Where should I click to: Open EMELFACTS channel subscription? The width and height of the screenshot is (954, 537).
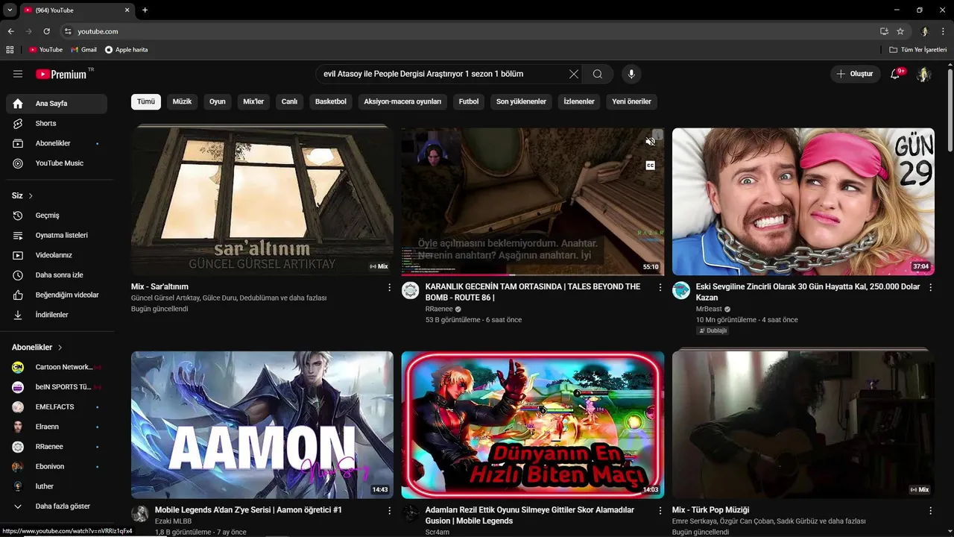(57, 406)
